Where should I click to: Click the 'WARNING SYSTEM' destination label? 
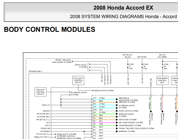[x=127, y=131]
